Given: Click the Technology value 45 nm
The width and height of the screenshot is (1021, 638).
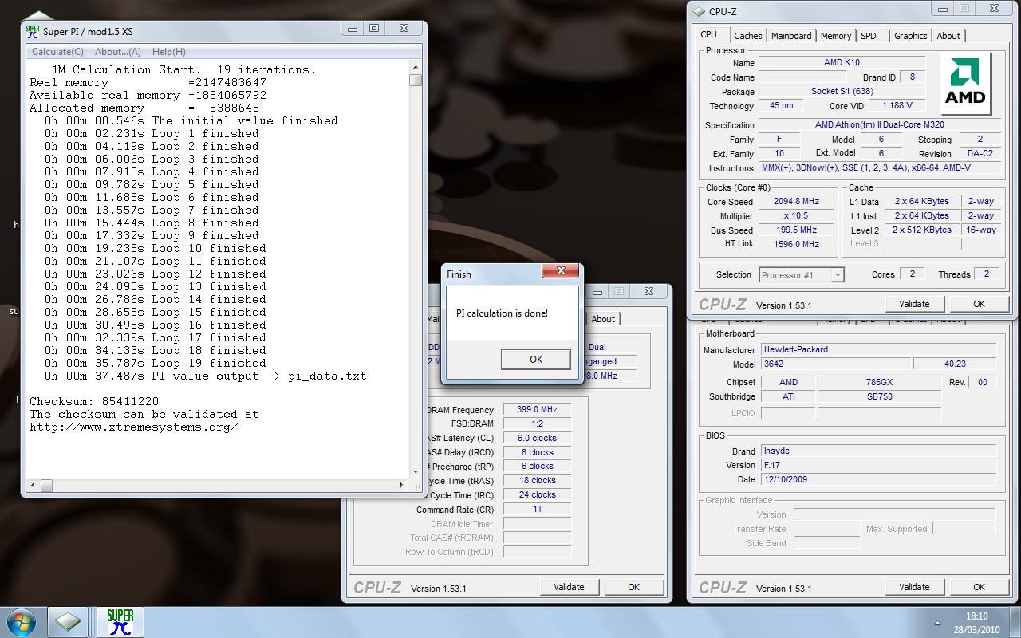Looking at the screenshot, I should point(781,105).
